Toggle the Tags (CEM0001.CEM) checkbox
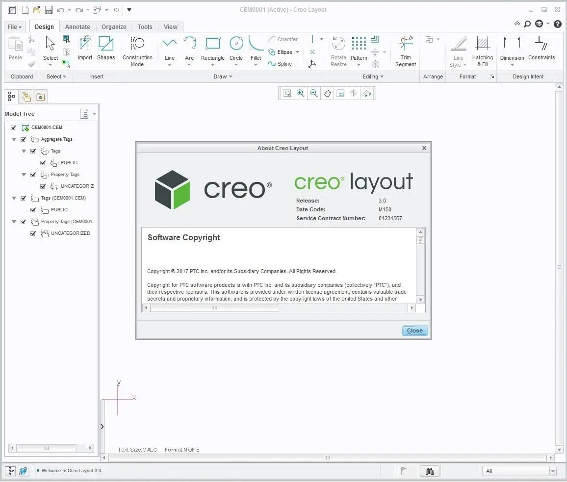 click(23, 198)
